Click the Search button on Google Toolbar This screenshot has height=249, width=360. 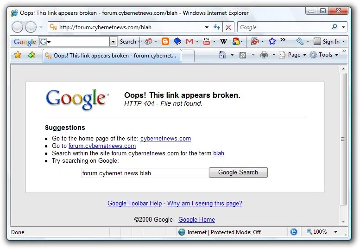tap(128, 42)
